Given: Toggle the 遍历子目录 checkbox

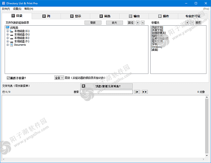Looking at the screenshot, I should [8, 78].
